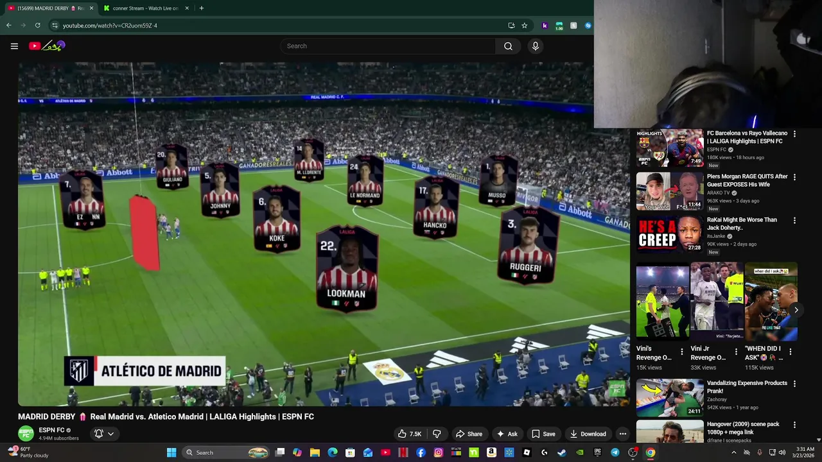
Task: Open RaKai Might Be Worse title
Action: tap(742, 223)
